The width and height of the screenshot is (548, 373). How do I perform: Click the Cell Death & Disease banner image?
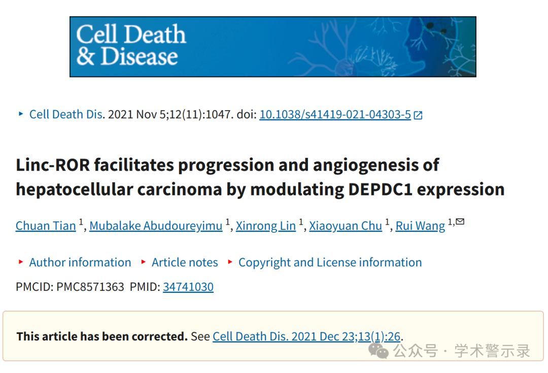coord(272,47)
